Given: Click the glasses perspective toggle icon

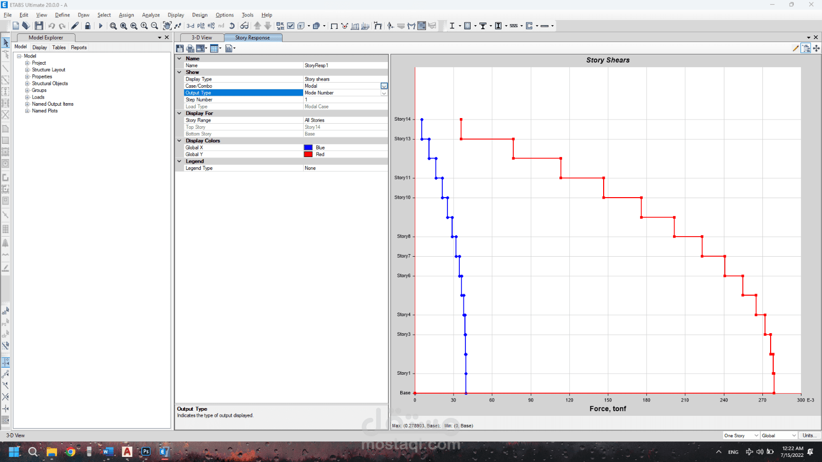Looking at the screenshot, I should (x=245, y=26).
